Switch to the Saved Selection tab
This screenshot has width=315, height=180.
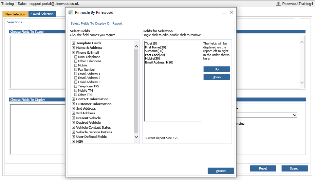(x=42, y=14)
